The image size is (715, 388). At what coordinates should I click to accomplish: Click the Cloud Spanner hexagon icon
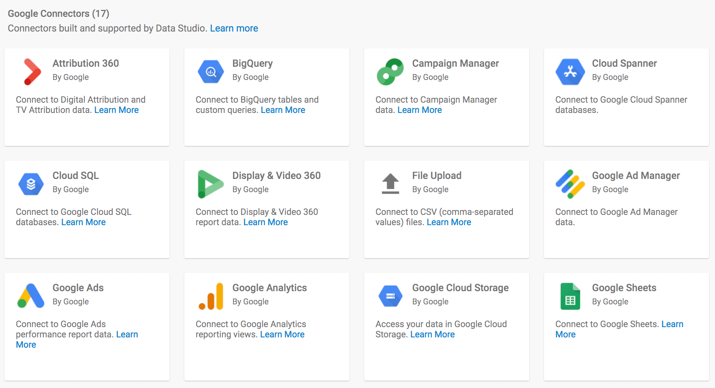click(570, 72)
